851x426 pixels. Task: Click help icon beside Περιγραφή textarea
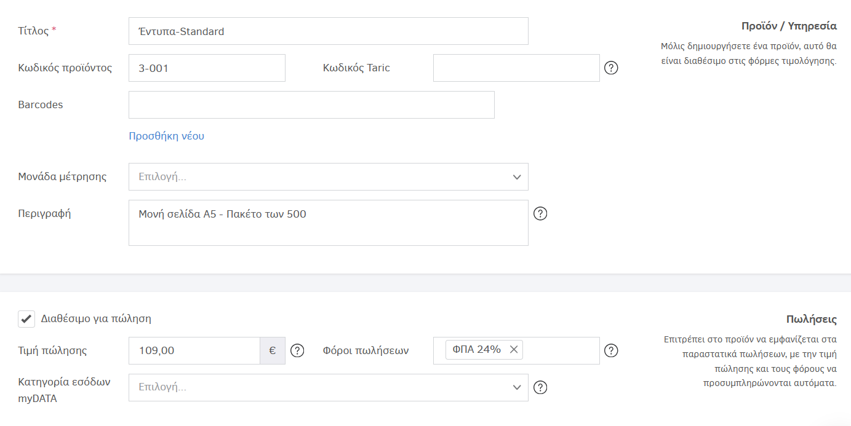click(540, 214)
